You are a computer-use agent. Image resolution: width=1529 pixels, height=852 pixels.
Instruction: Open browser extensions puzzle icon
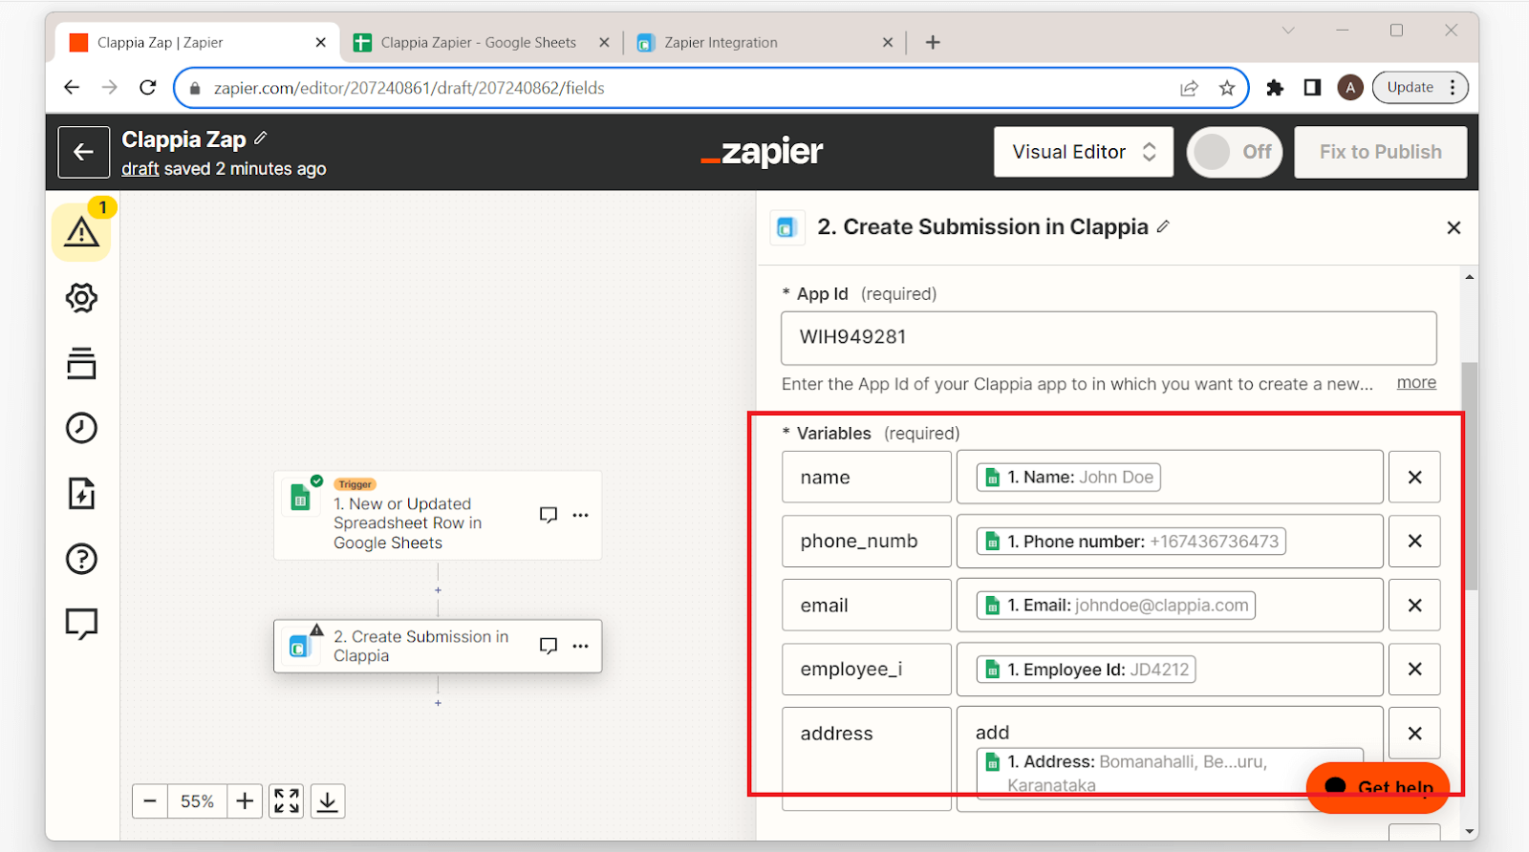pos(1275,88)
